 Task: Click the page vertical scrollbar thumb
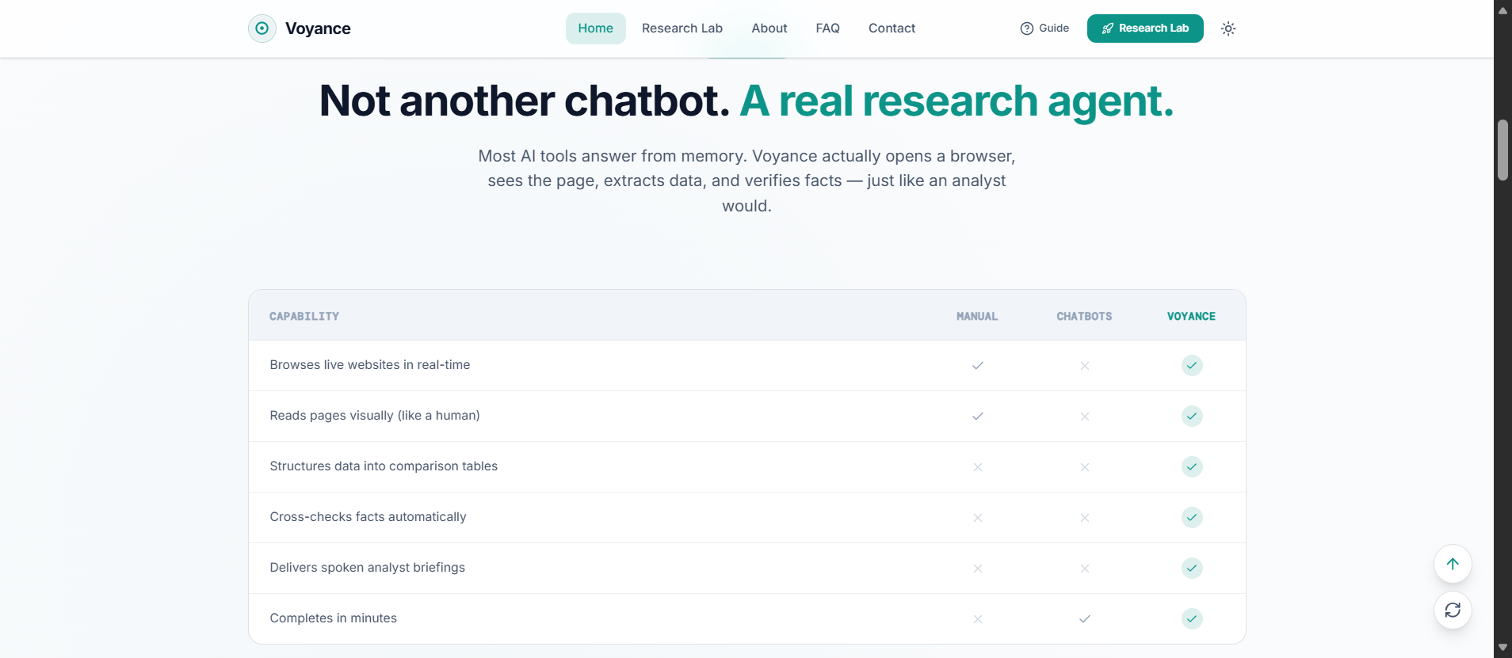pyautogui.click(x=1502, y=150)
